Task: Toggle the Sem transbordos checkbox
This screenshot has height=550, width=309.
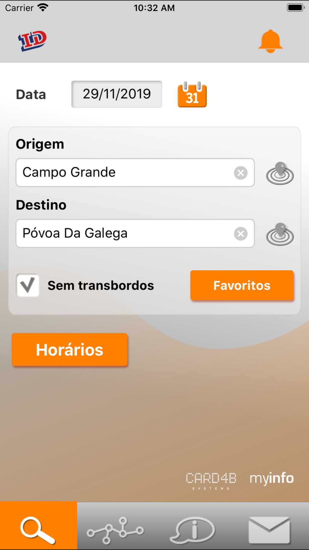Action: (x=28, y=285)
